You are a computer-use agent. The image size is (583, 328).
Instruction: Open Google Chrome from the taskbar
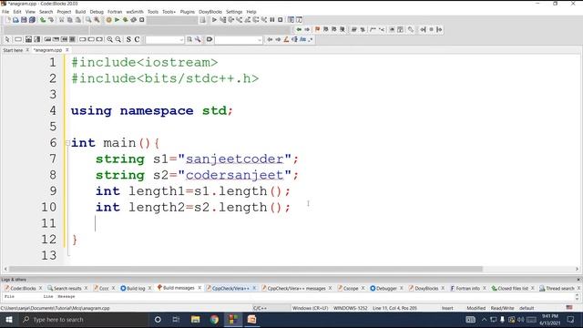pos(214,320)
